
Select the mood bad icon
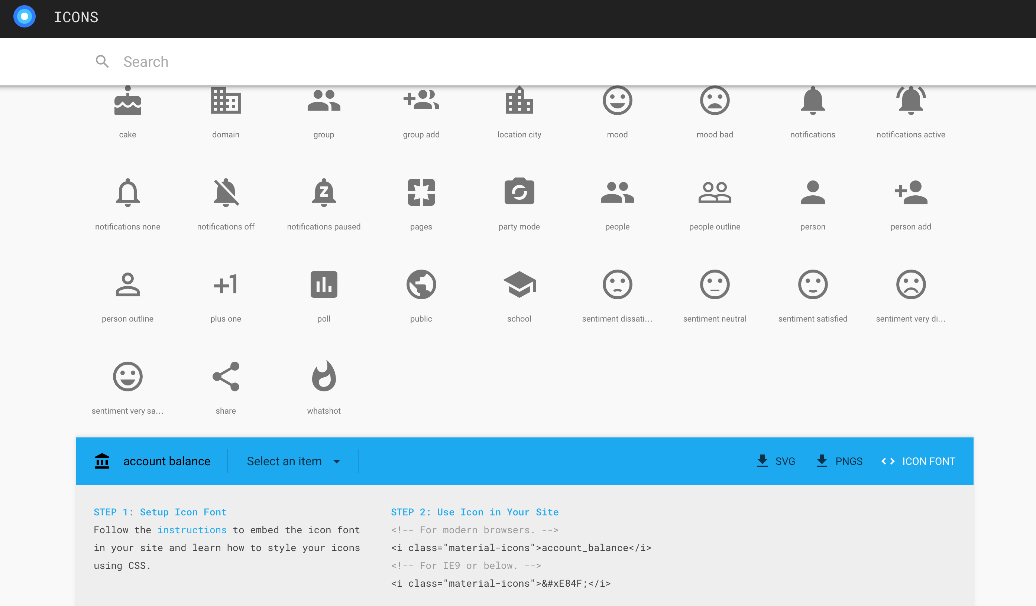pyautogui.click(x=715, y=100)
